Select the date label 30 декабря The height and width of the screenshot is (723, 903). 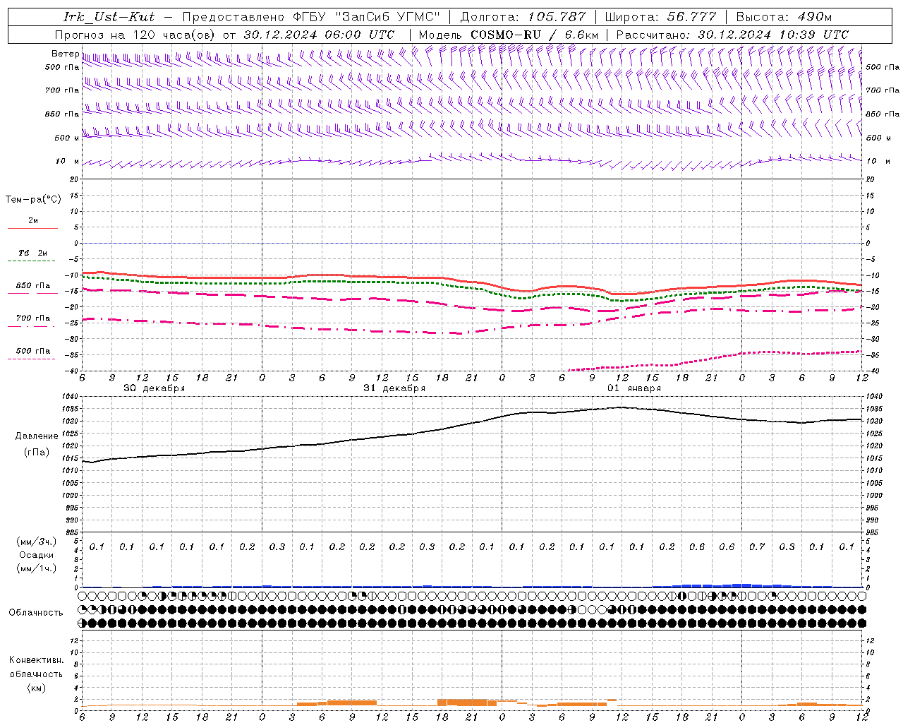click(154, 388)
